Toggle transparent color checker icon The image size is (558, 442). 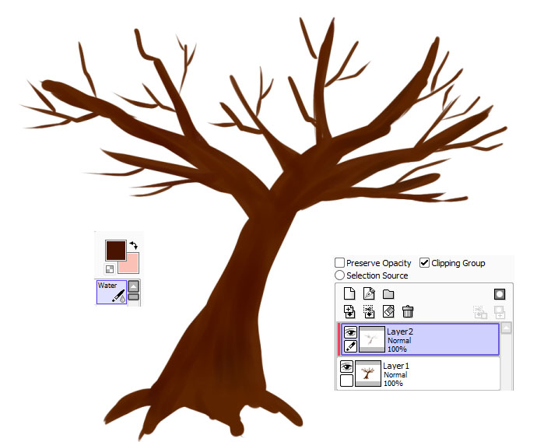pos(110,269)
